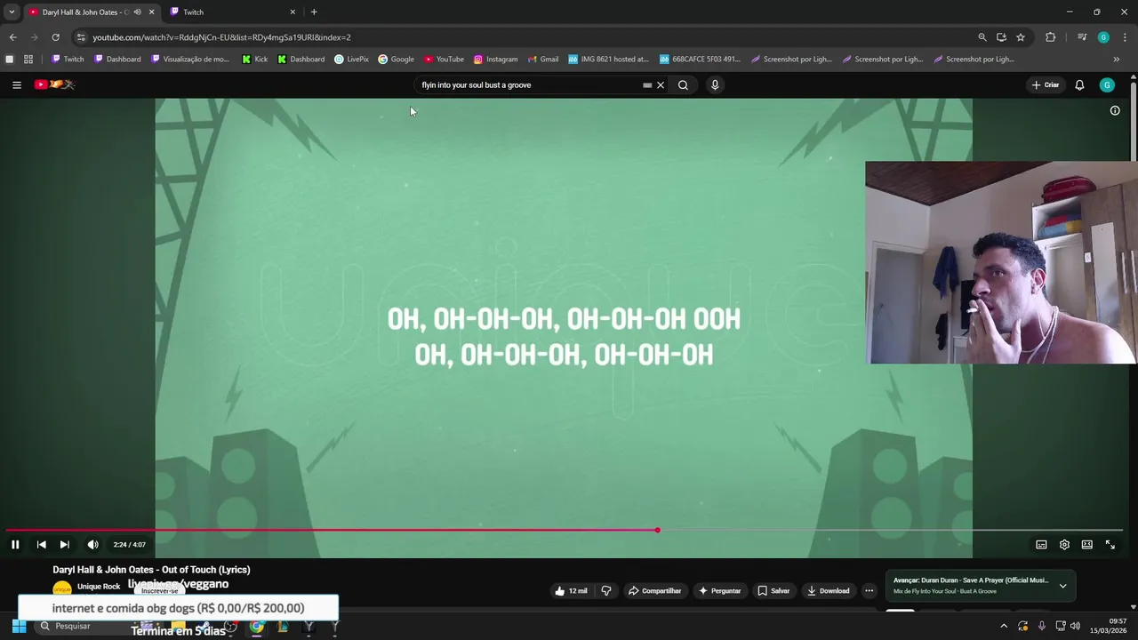Open on-screen keyboard icon in search box
Viewport: 1138px width, 640px height.
pos(647,85)
